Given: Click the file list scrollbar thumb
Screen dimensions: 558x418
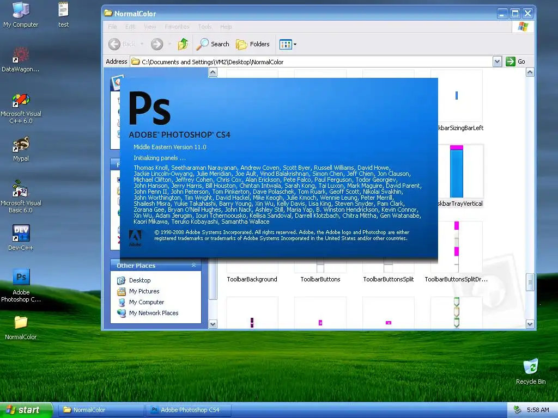Looking at the screenshot, I should [x=530, y=282].
